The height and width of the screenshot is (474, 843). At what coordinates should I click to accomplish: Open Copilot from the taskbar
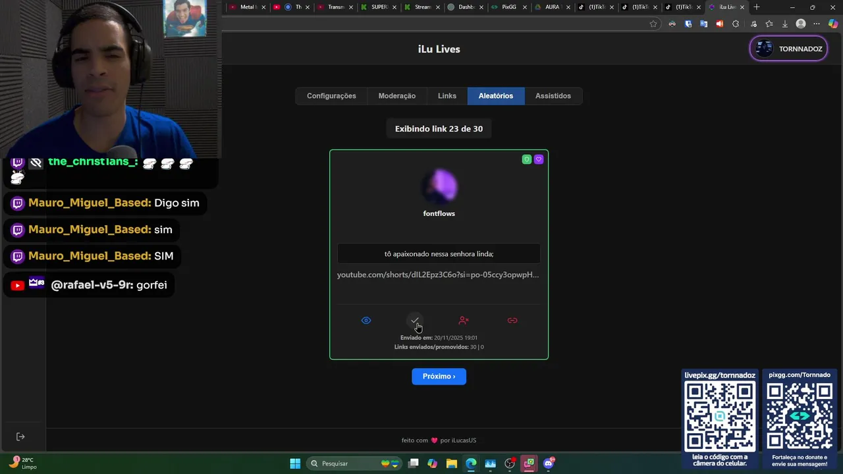(432, 463)
